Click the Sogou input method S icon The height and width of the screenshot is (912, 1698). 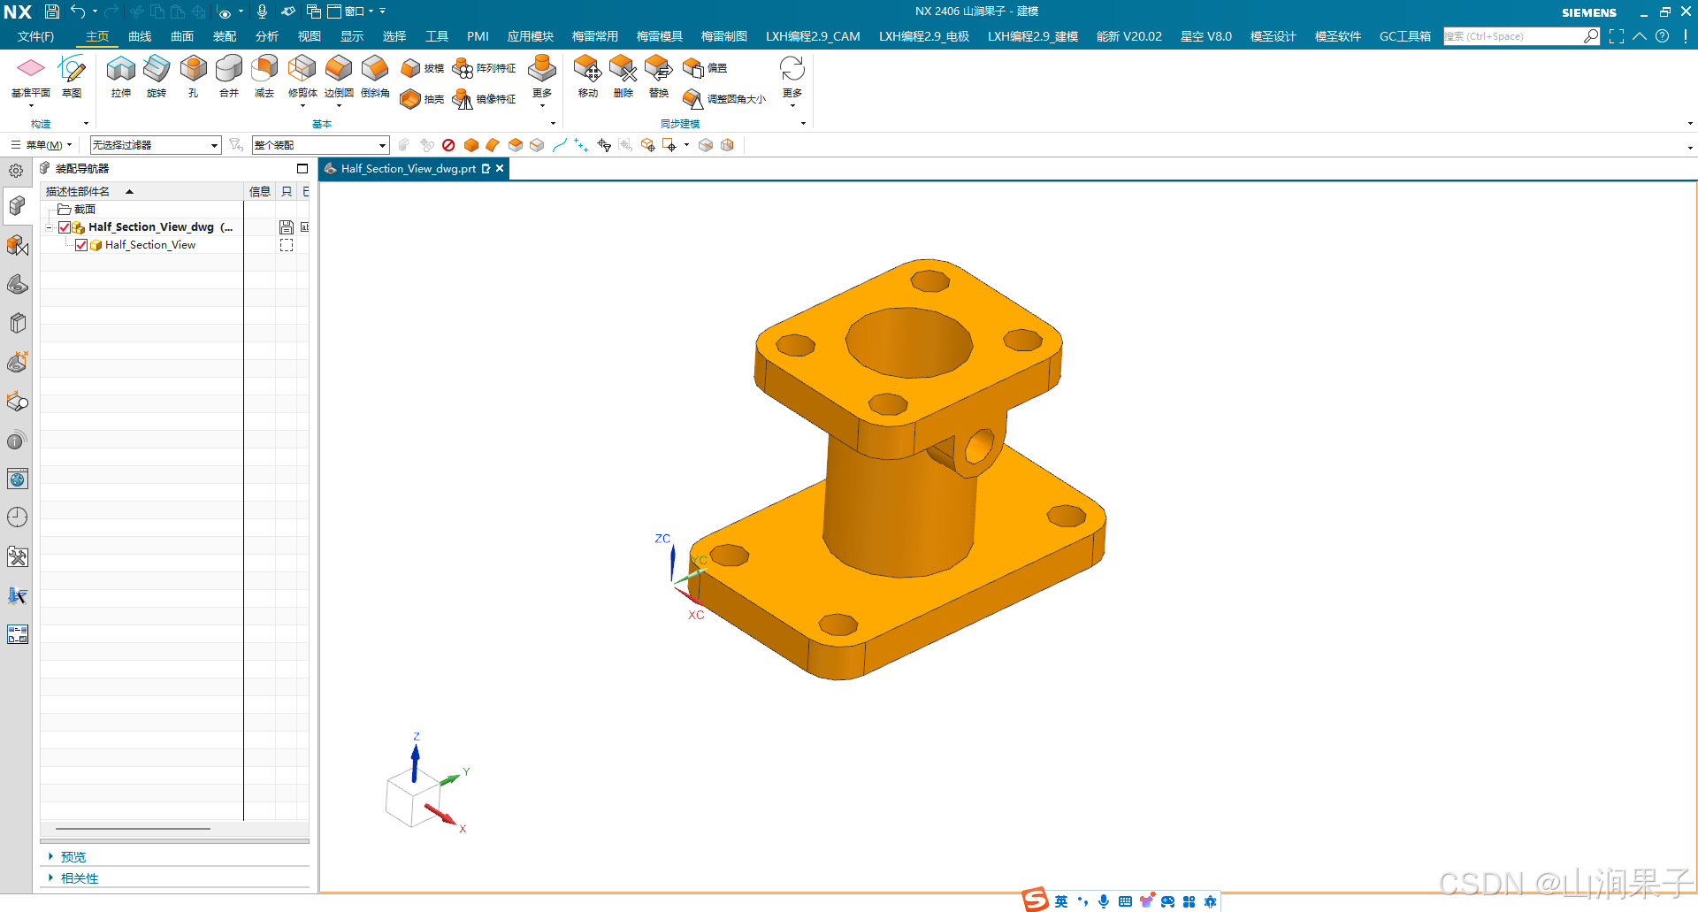click(x=1036, y=901)
